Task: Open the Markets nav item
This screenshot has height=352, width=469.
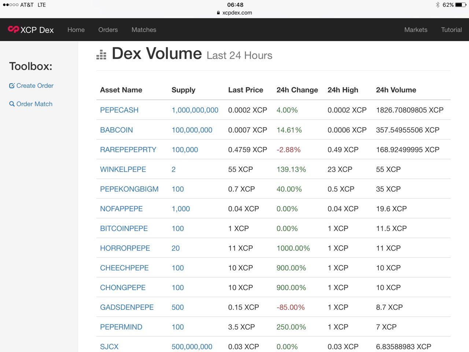Action: click(x=416, y=30)
